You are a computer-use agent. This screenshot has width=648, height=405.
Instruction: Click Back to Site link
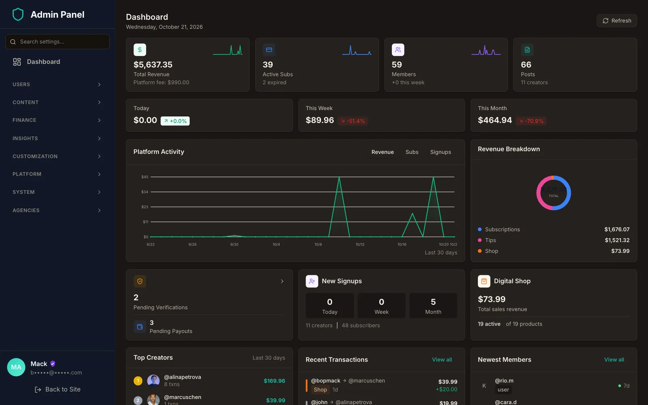[x=58, y=390]
